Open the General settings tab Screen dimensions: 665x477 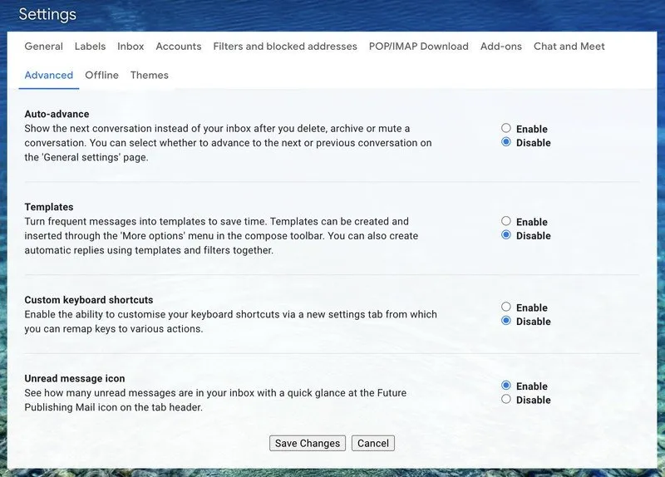43,47
